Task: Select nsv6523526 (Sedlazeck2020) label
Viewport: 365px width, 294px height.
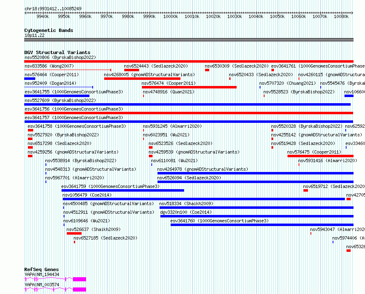Action: click(x=180, y=143)
